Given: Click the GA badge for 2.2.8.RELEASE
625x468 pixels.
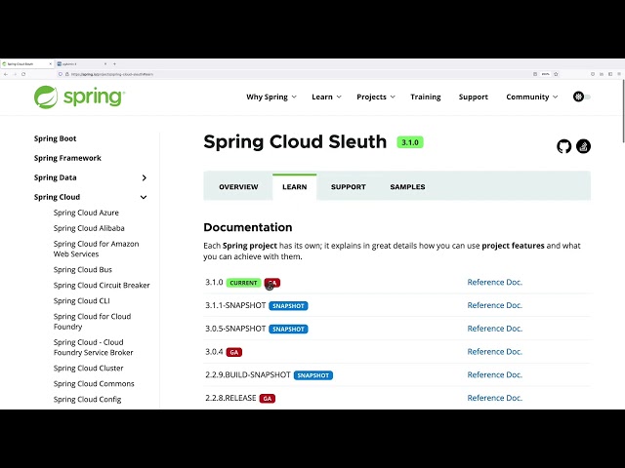Looking at the screenshot, I should [267, 399].
